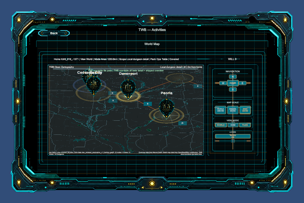
Task: Recenter map with HOME button
Action: pyautogui.click(x=233, y=83)
